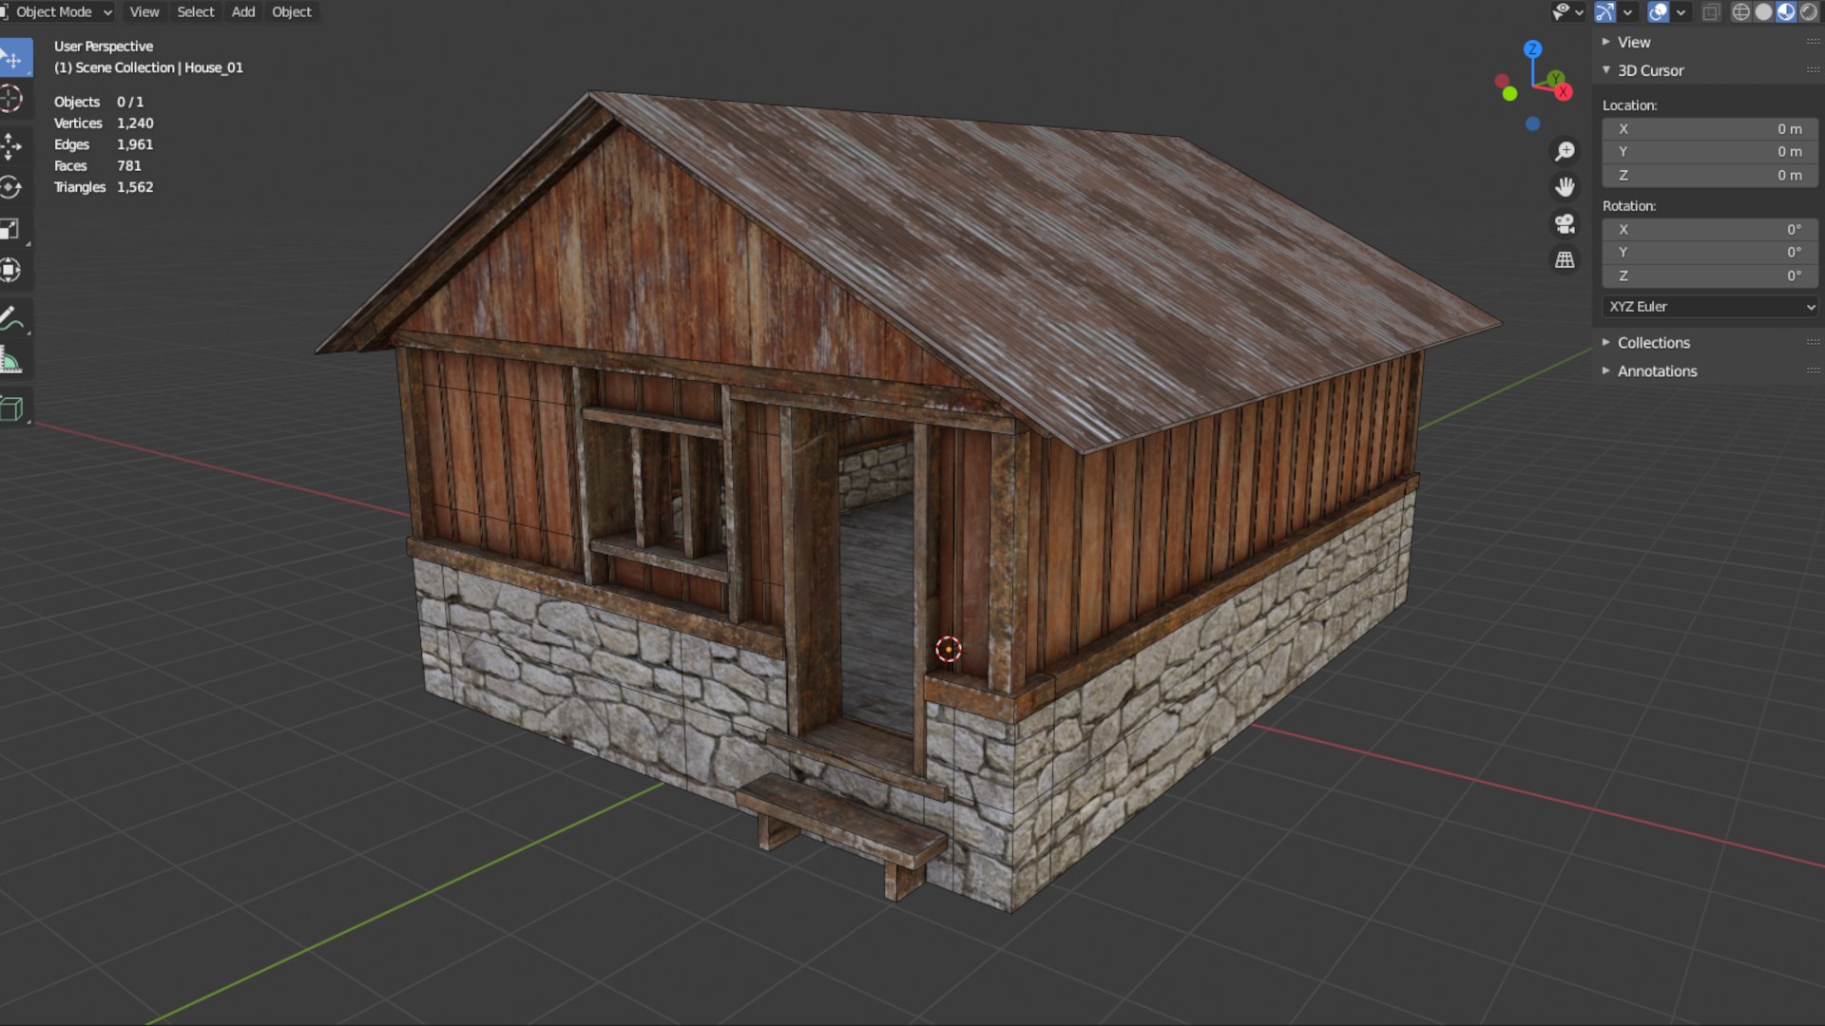Open the Select menu
Screen dimensions: 1825x1026
196,11
